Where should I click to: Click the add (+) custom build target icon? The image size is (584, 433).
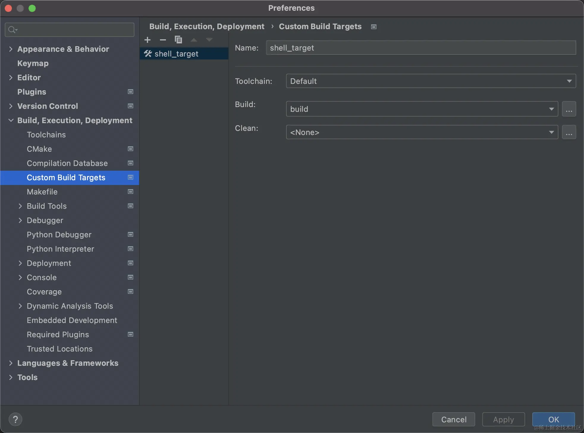pos(147,40)
